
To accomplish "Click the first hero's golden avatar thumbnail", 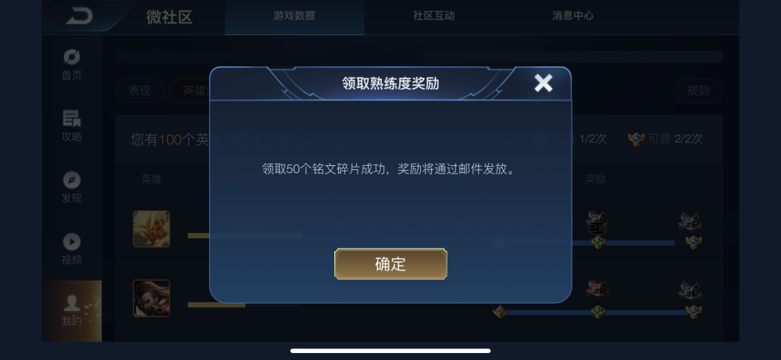I will 152,229.
